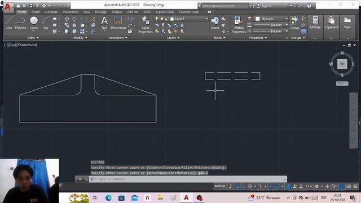Click the Array tool icon
This screenshot has width=361, height=203.
82,32
